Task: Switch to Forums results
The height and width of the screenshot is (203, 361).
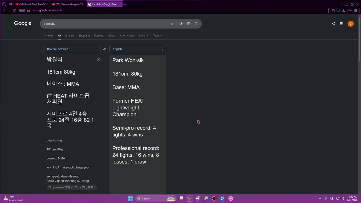Action: tap(99, 36)
